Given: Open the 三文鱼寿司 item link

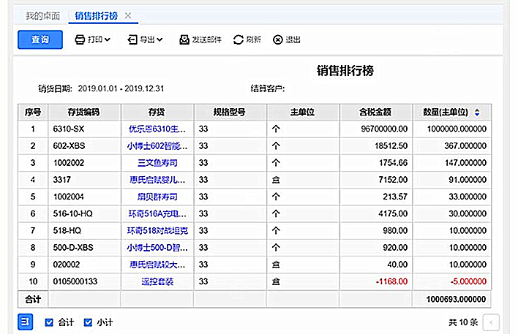Looking at the screenshot, I should (x=157, y=162).
